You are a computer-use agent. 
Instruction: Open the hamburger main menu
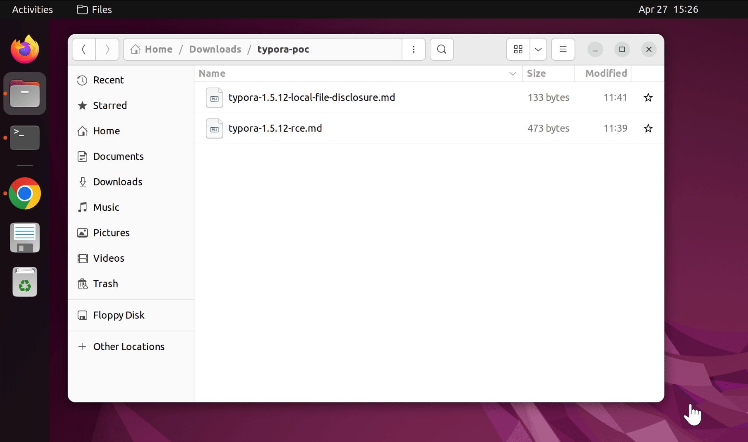click(563, 49)
